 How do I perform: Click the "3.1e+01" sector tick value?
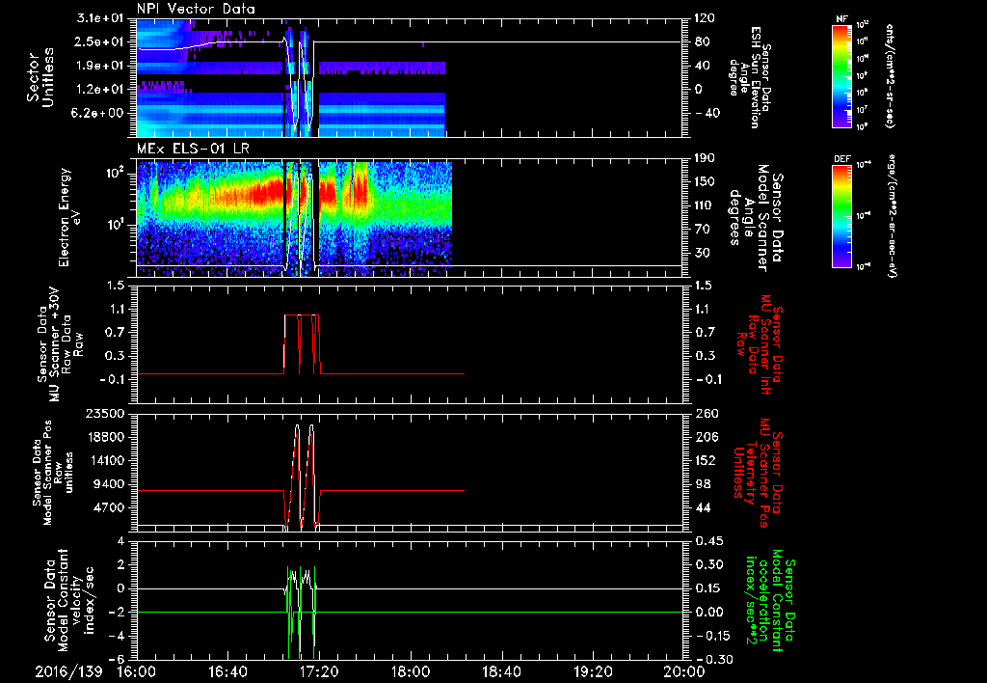pyautogui.click(x=99, y=18)
